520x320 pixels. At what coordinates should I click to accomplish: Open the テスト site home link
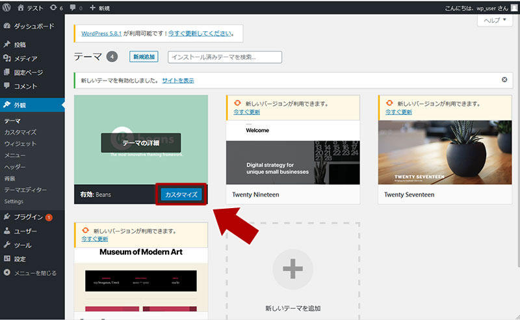tap(30, 8)
